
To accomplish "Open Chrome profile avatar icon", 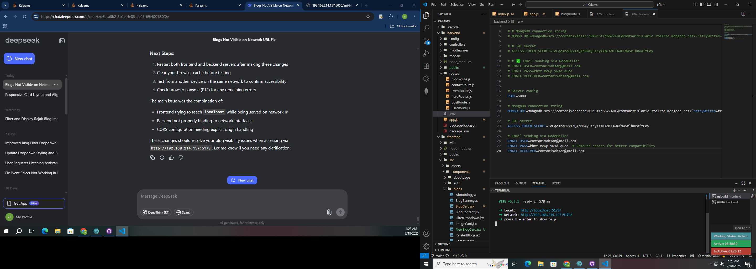I will [405, 17].
